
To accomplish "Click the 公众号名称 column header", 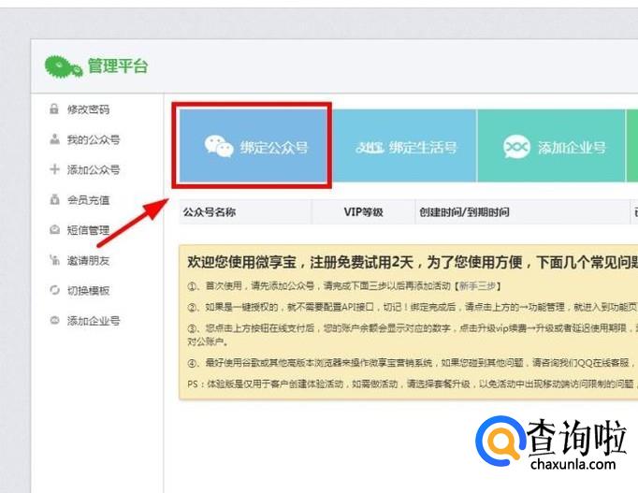I will 210,212.
